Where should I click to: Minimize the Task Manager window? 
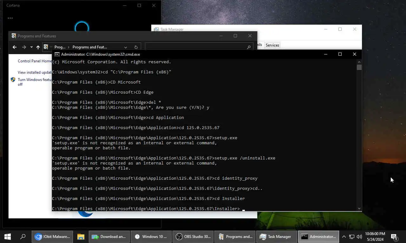325,29
